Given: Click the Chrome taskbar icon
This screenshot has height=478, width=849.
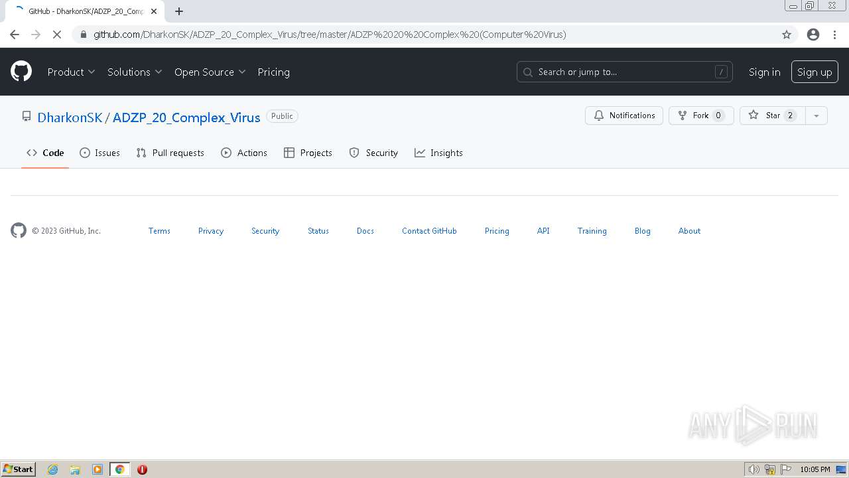Looking at the screenshot, I should tap(120, 469).
